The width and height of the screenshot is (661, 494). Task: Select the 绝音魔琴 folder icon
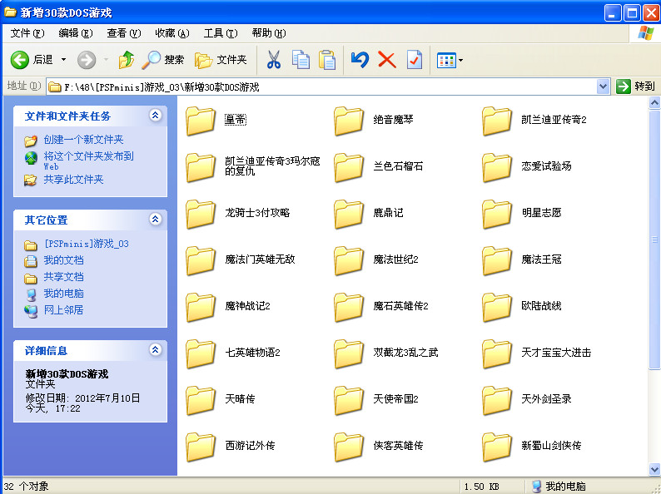tap(349, 121)
